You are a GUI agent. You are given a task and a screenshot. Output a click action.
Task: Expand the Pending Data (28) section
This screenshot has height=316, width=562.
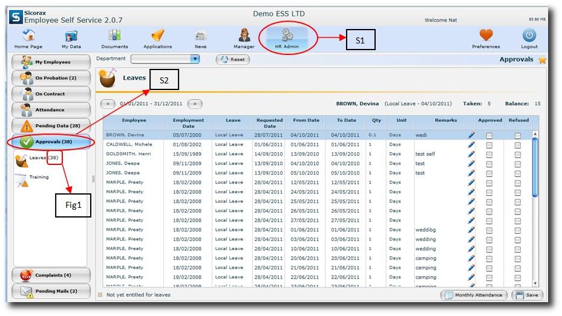pos(51,126)
